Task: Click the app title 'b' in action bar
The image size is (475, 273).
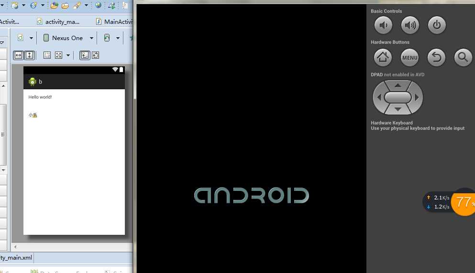Action: pyautogui.click(x=40, y=82)
